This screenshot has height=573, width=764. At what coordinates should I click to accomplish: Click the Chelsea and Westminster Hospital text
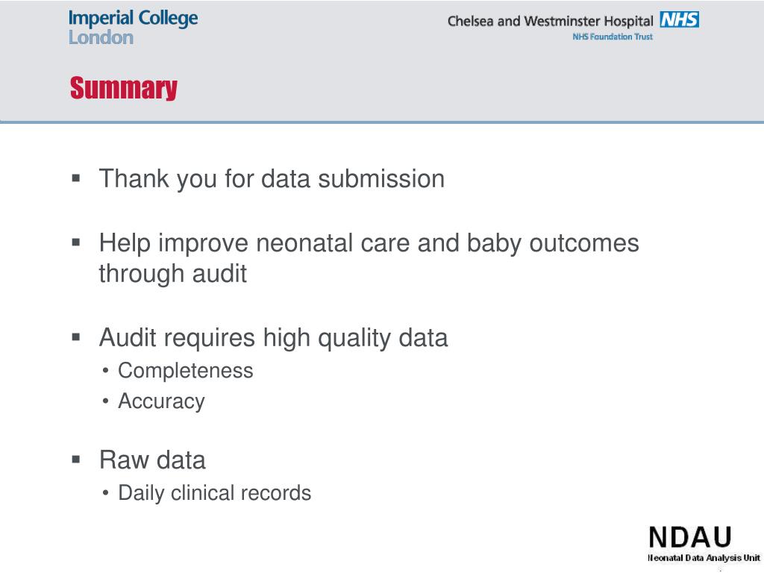click(x=550, y=22)
